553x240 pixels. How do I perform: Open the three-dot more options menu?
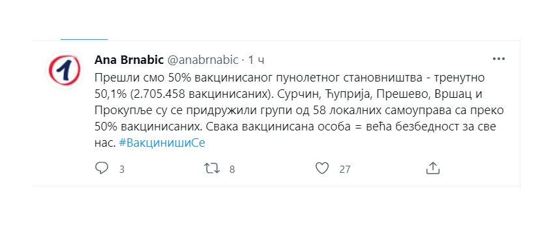click(x=499, y=59)
